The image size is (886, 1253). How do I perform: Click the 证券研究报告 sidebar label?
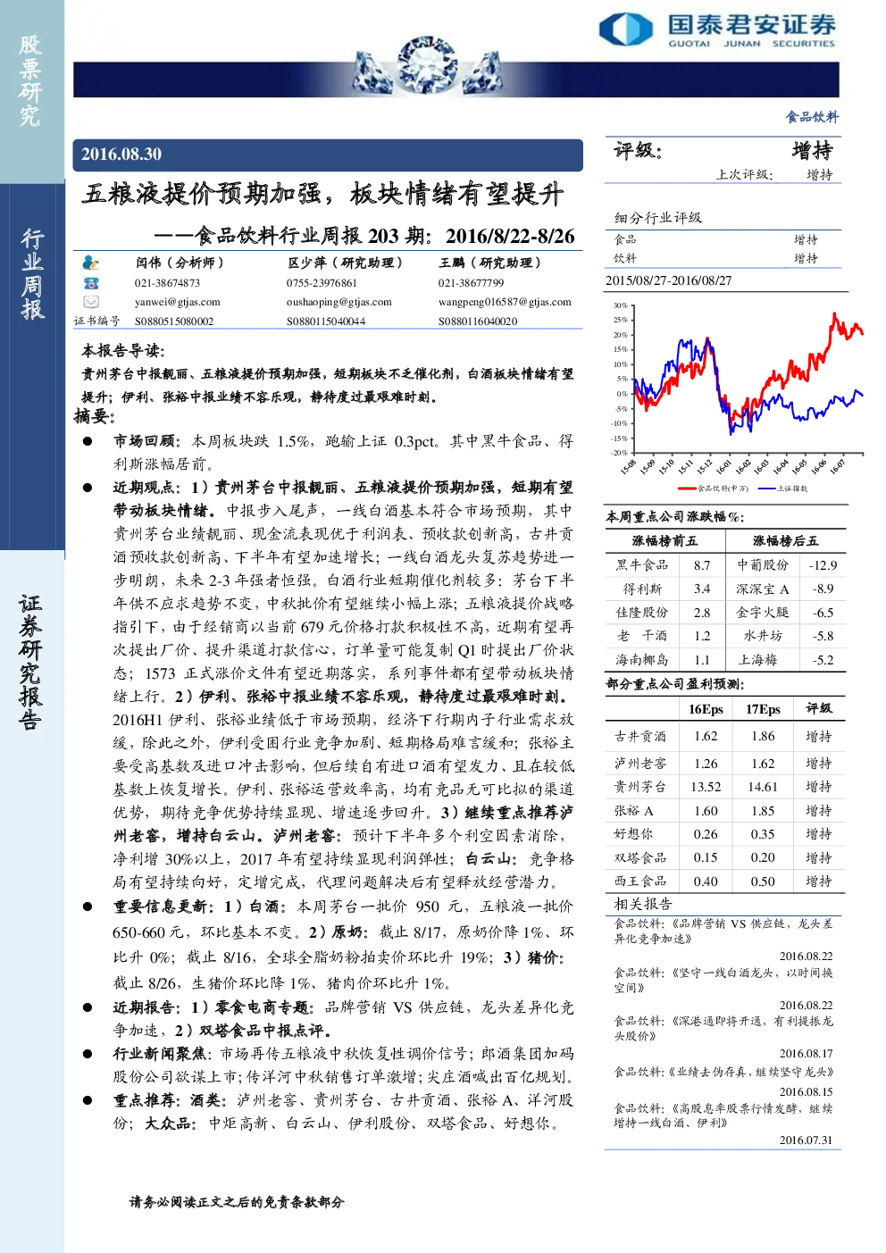click(x=30, y=662)
